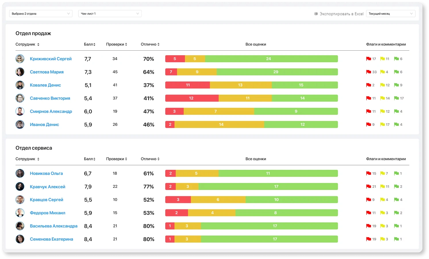This screenshot has width=429, height=259.
Task: Open employee Савченко Виктория
Action: [x=50, y=98]
